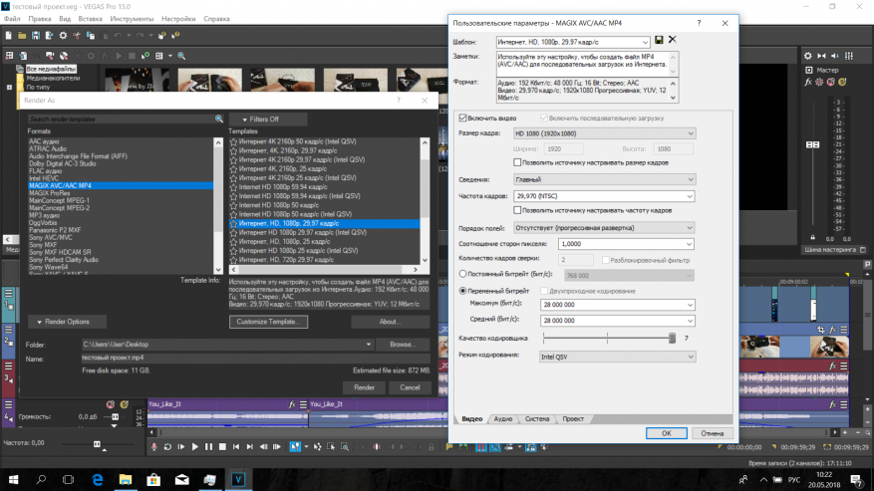The width and height of the screenshot is (874, 491).
Task: Adjust the 'Качество кодировщика' slider handle
Action: 672,339
